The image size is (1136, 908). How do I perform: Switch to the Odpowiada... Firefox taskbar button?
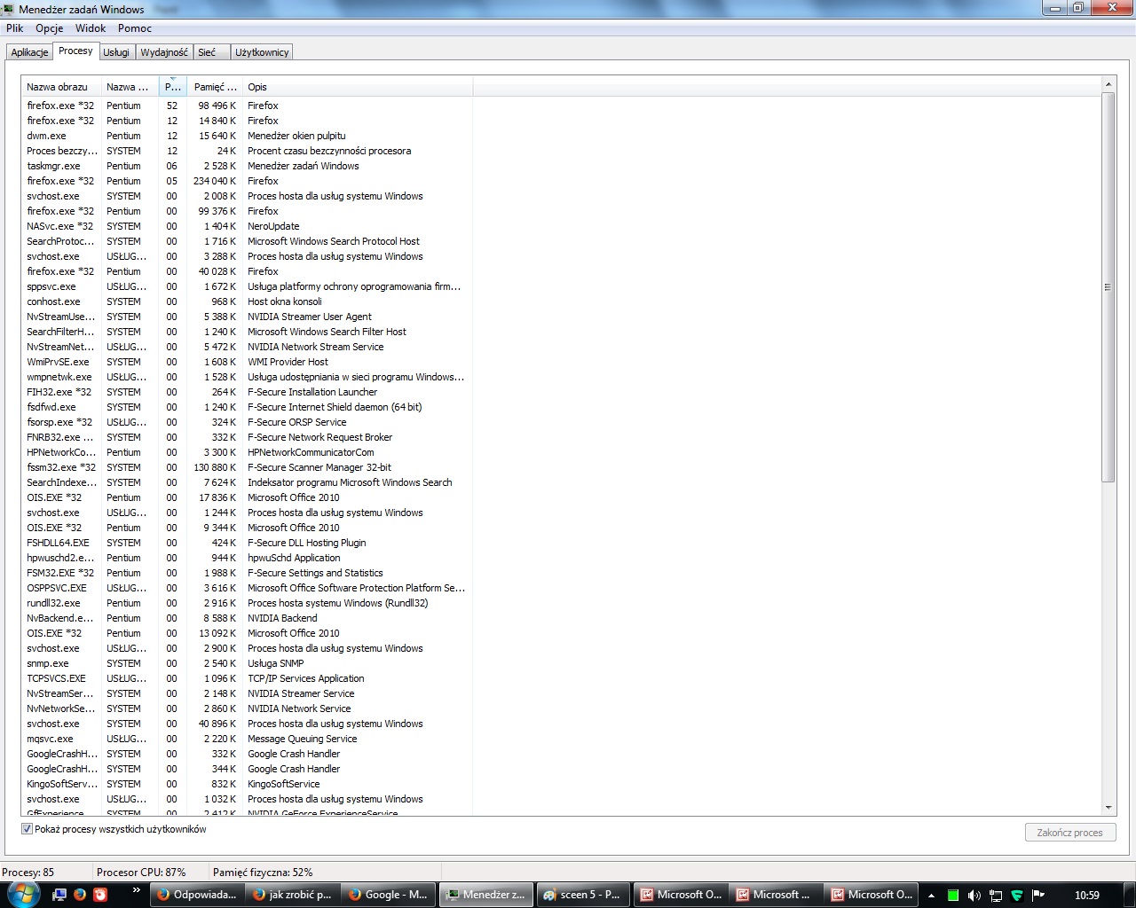coord(195,895)
